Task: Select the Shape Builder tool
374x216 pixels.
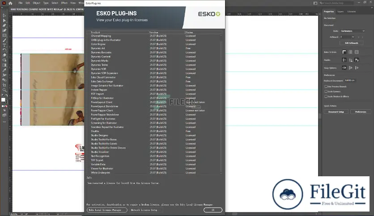Action: (x=4, y=60)
